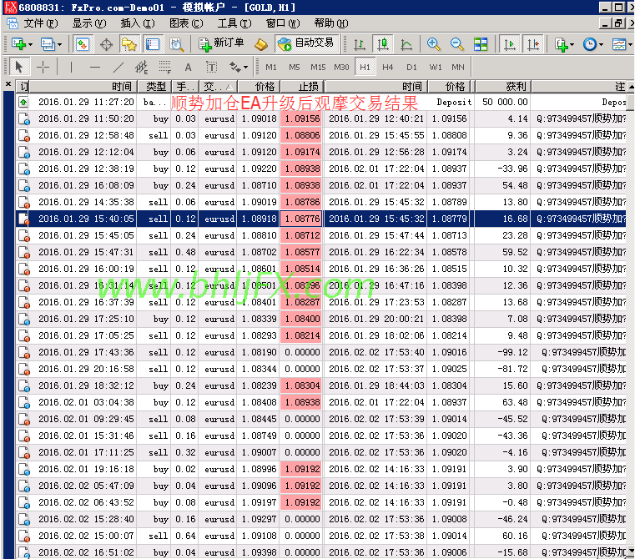Select the diagonal Trendline tool
Image resolution: width=635 pixels, height=559 pixels.
pyautogui.click(x=118, y=67)
